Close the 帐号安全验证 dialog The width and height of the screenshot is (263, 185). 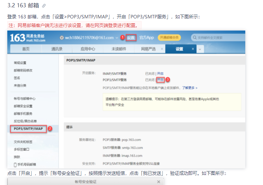(x=159, y=182)
